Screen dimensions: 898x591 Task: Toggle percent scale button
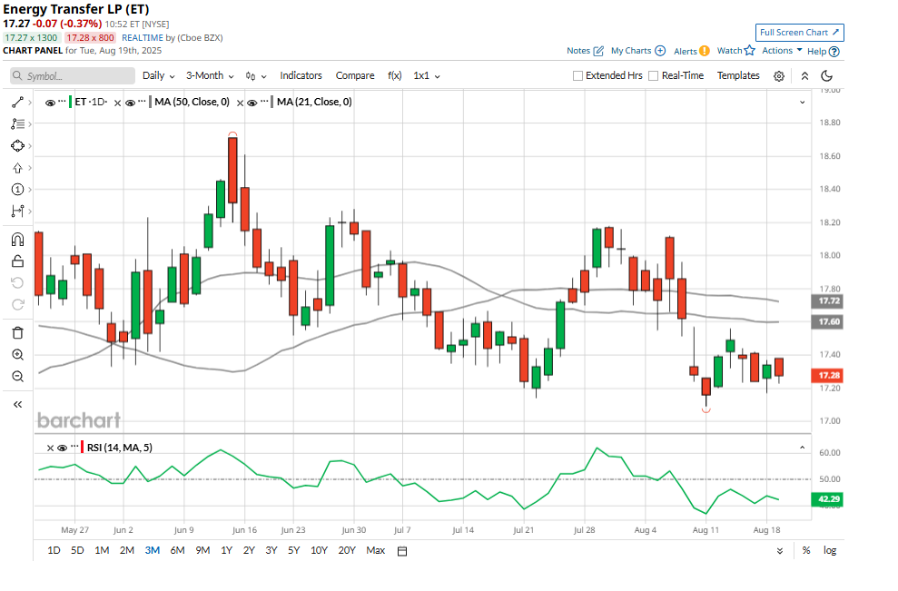coord(806,551)
